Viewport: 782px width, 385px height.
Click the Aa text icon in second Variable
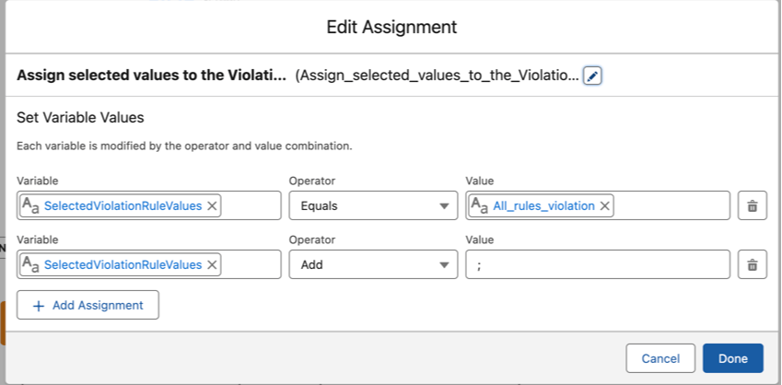click(x=31, y=265)
